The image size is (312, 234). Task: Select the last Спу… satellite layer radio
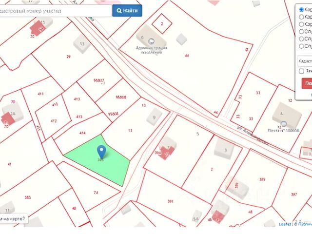[x=301, y=46]
